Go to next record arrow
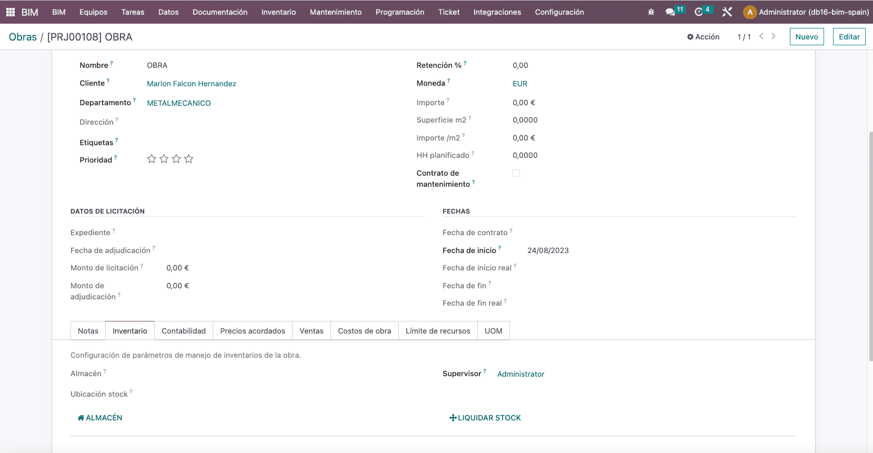Viewport: 873px width, 453px height. pos(774,36)
